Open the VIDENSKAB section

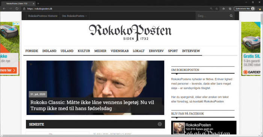119,51
